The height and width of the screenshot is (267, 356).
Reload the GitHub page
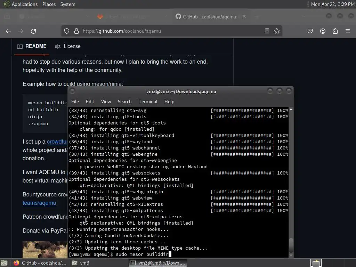(33, 31)
